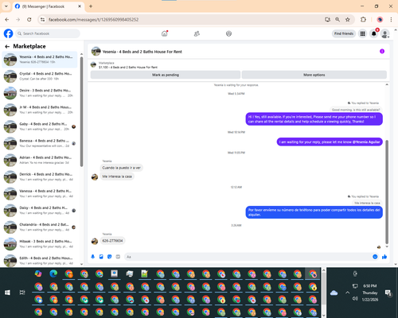
Task: Open Microsoft Edge from taskbar
Action: tap(53, 273)
